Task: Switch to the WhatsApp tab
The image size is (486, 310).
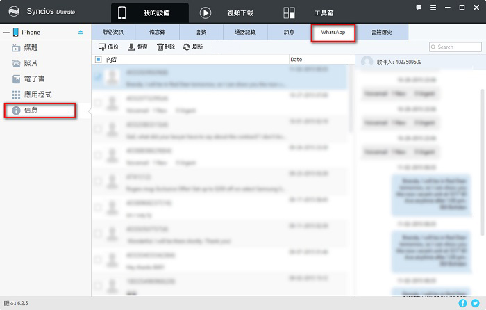Action: (x=333, y=32)
